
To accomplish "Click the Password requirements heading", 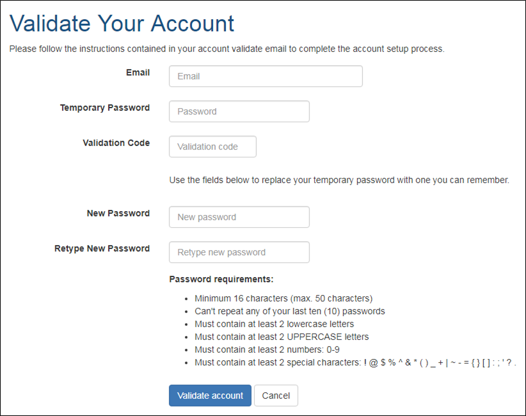I will tap(211, 279).
